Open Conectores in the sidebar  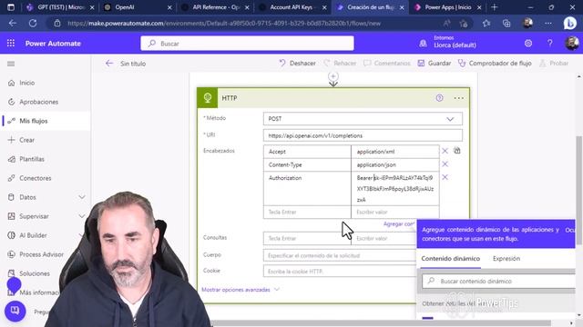36,178
